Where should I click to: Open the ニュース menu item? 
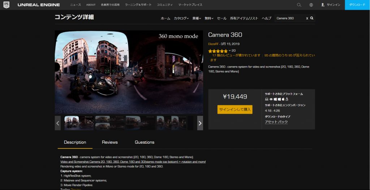[76, 5]
